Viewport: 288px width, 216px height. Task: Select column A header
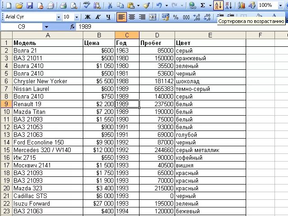48,35
